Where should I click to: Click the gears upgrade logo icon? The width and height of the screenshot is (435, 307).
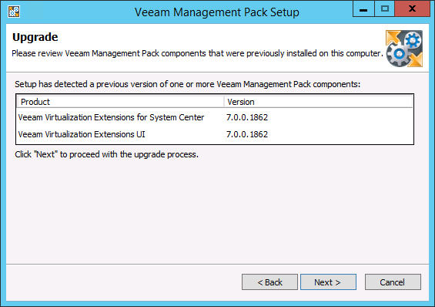[404, 49]
